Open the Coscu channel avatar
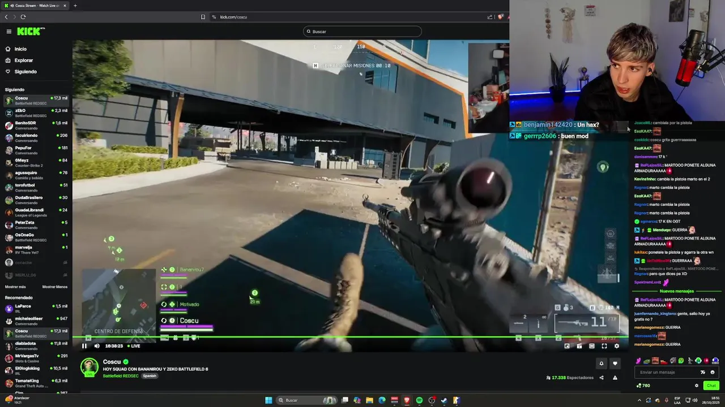This screenshot has width=725, height=407. coord(89,367)
